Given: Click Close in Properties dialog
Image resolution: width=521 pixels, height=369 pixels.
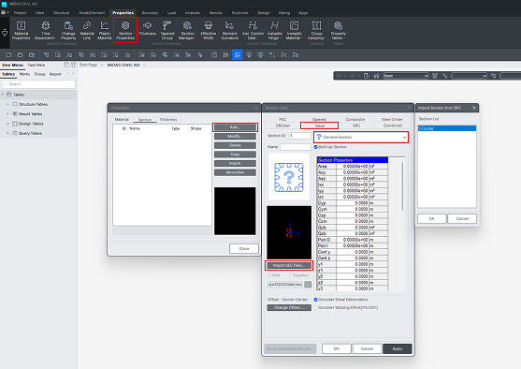Looking at the screenshot, I should coord(244,248).
